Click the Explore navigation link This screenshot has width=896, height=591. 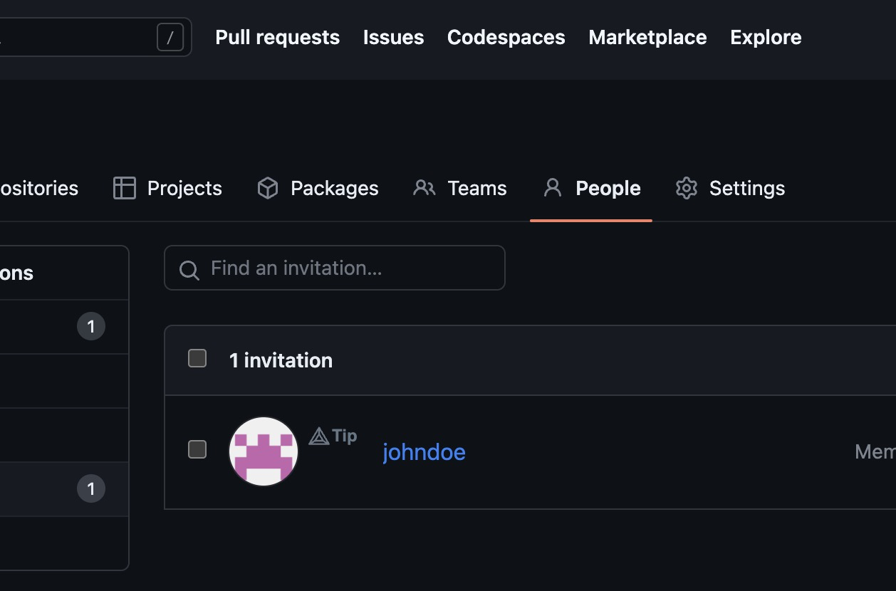[x=765, y=37]
